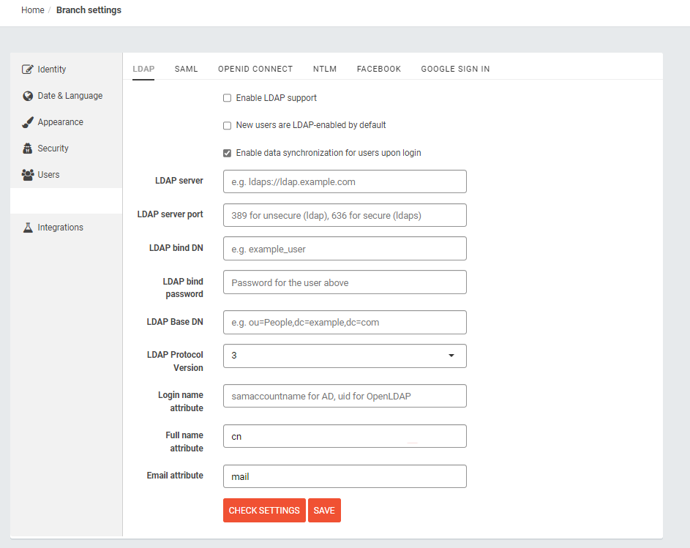Focus the LDAP server input field
Viewport: 690px width, 548px height.
coord(345,181)
